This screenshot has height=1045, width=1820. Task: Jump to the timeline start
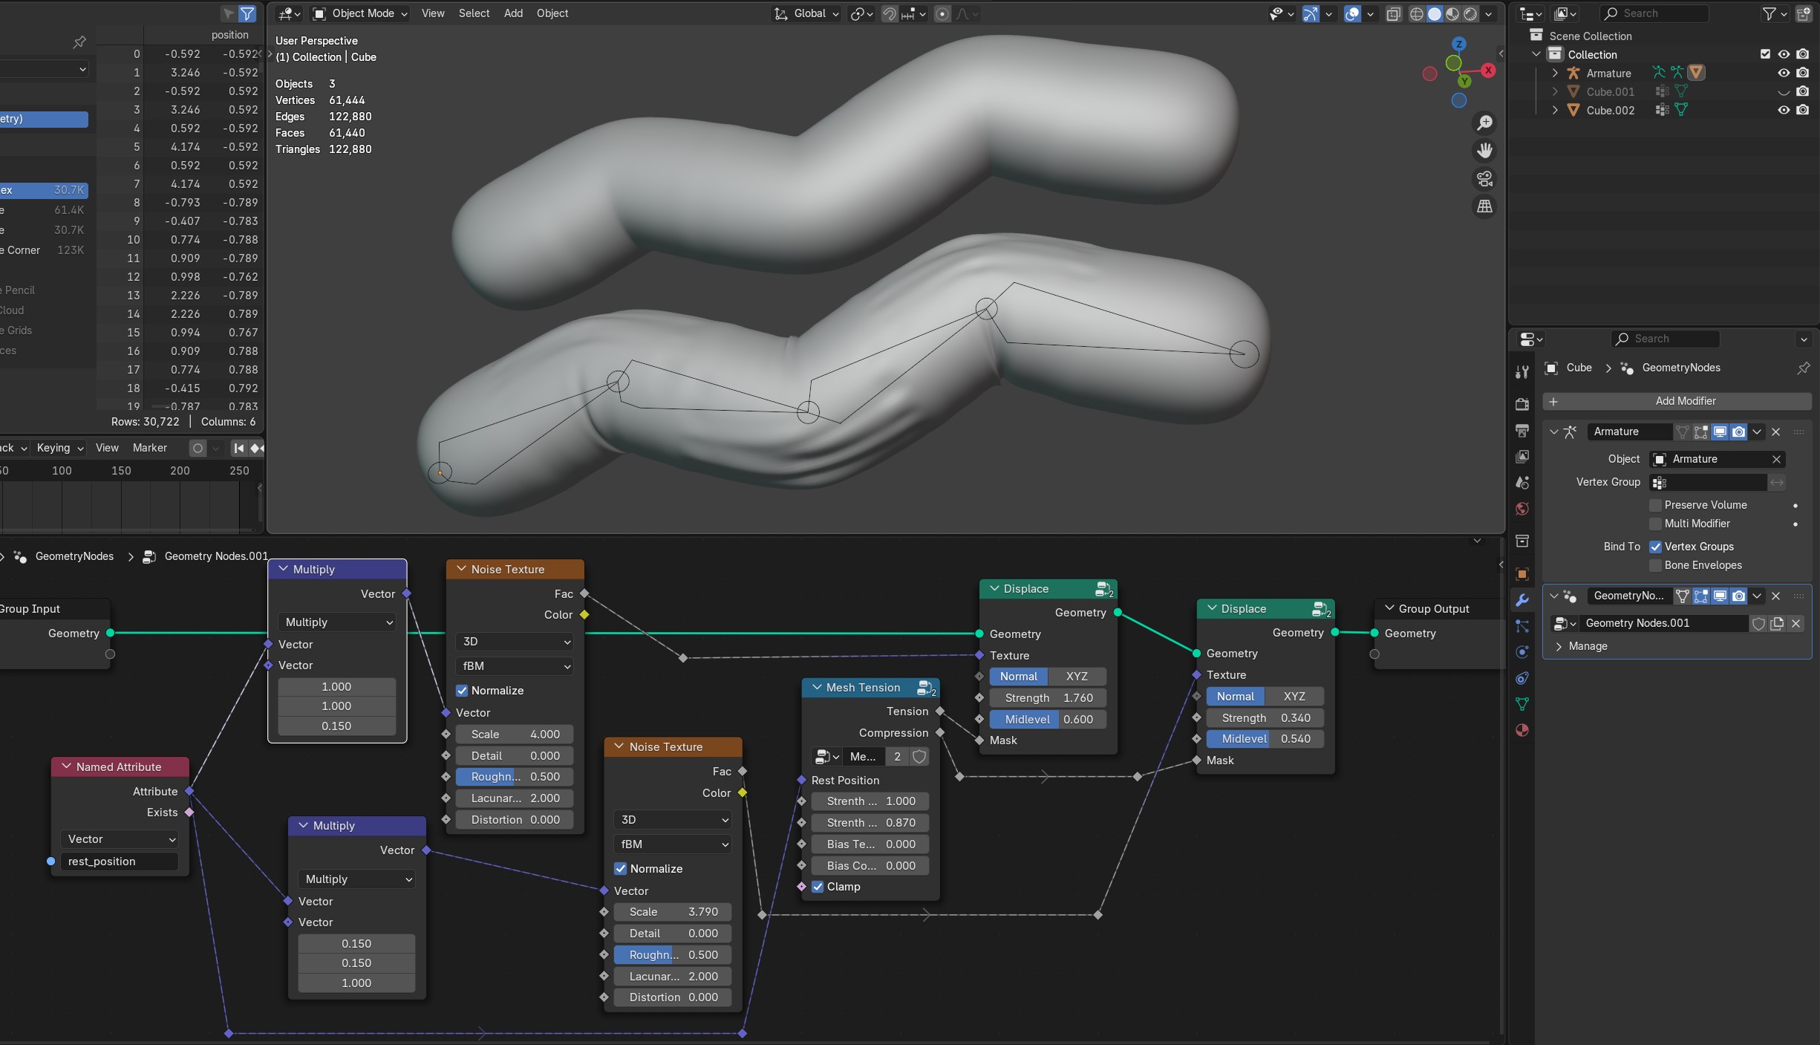238,448
